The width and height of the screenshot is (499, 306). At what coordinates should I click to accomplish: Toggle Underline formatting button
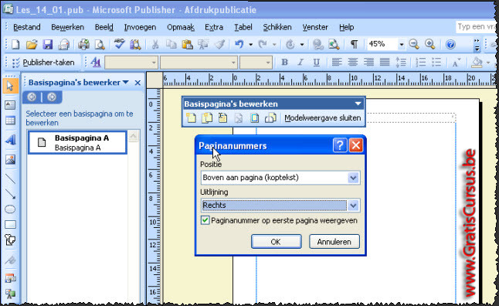pos(316,62)
